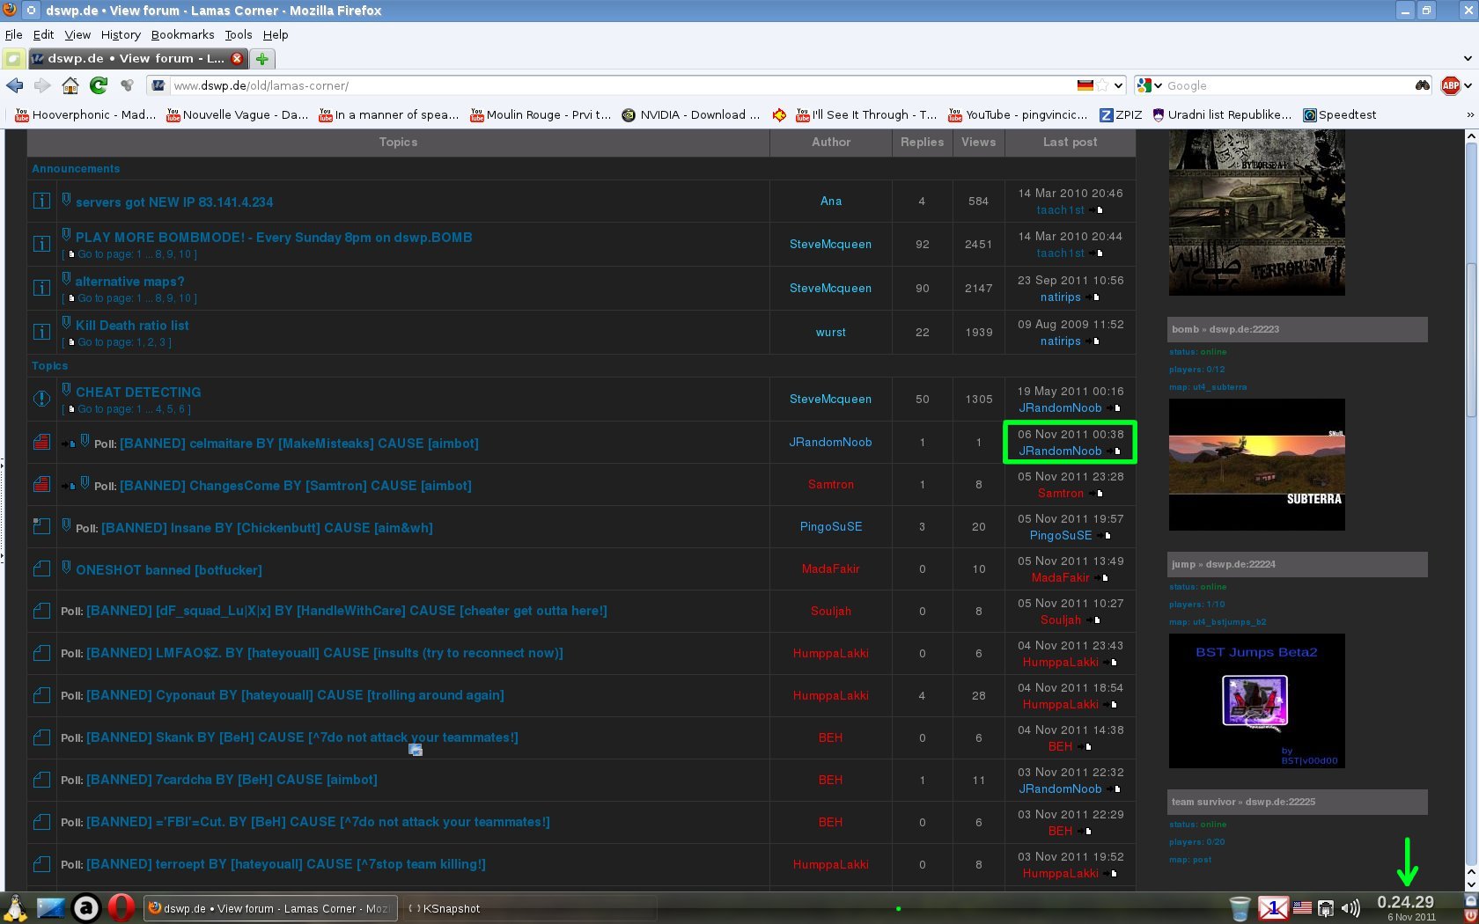
Task: Click the Home button in toolbar
Action: tap(70, 85)
